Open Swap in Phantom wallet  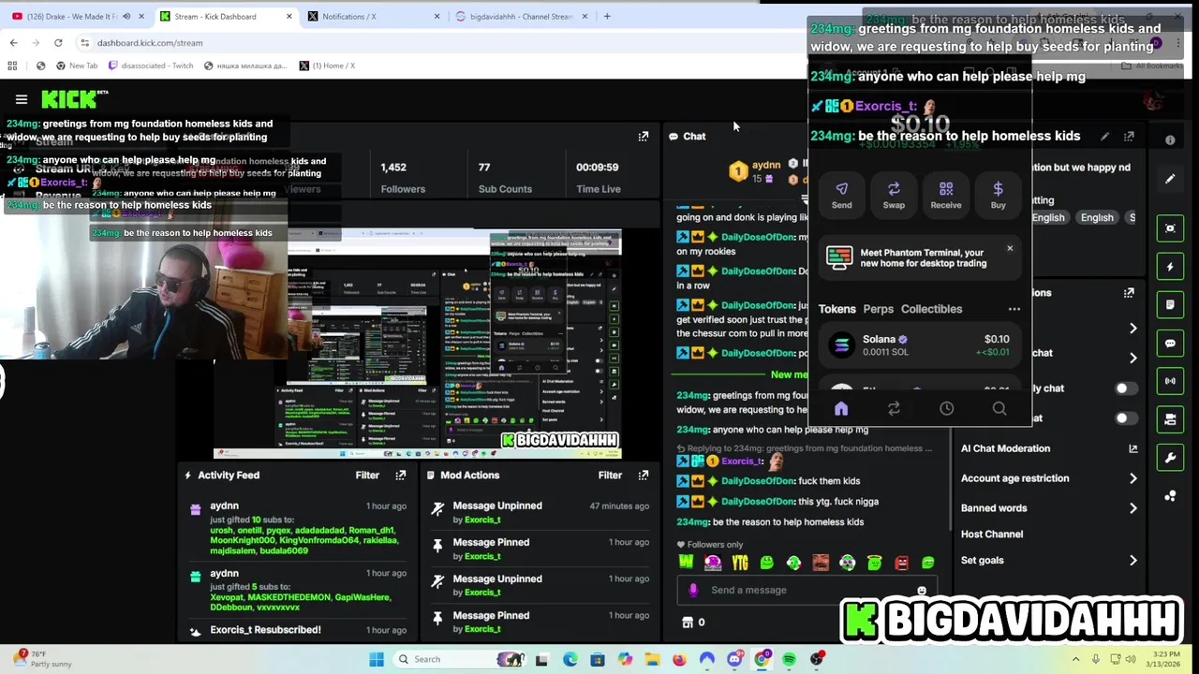(x=894, y=196)
